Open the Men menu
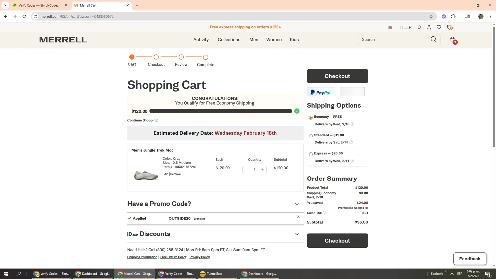Screen dimensions: 496x279 click(x=254, y=40)
